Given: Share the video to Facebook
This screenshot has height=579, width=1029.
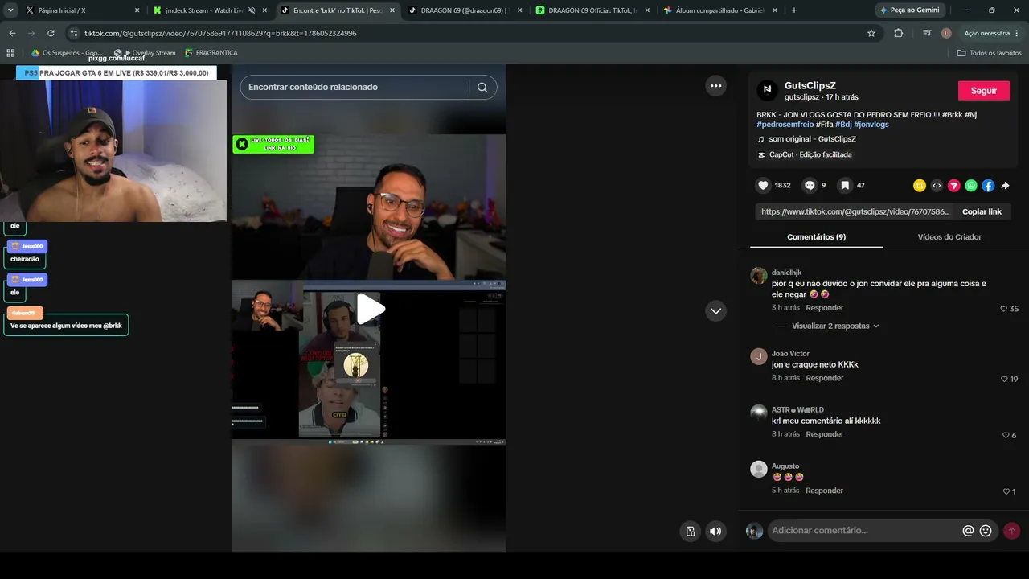Looking at the screenshot, I should tap(988, 186).
